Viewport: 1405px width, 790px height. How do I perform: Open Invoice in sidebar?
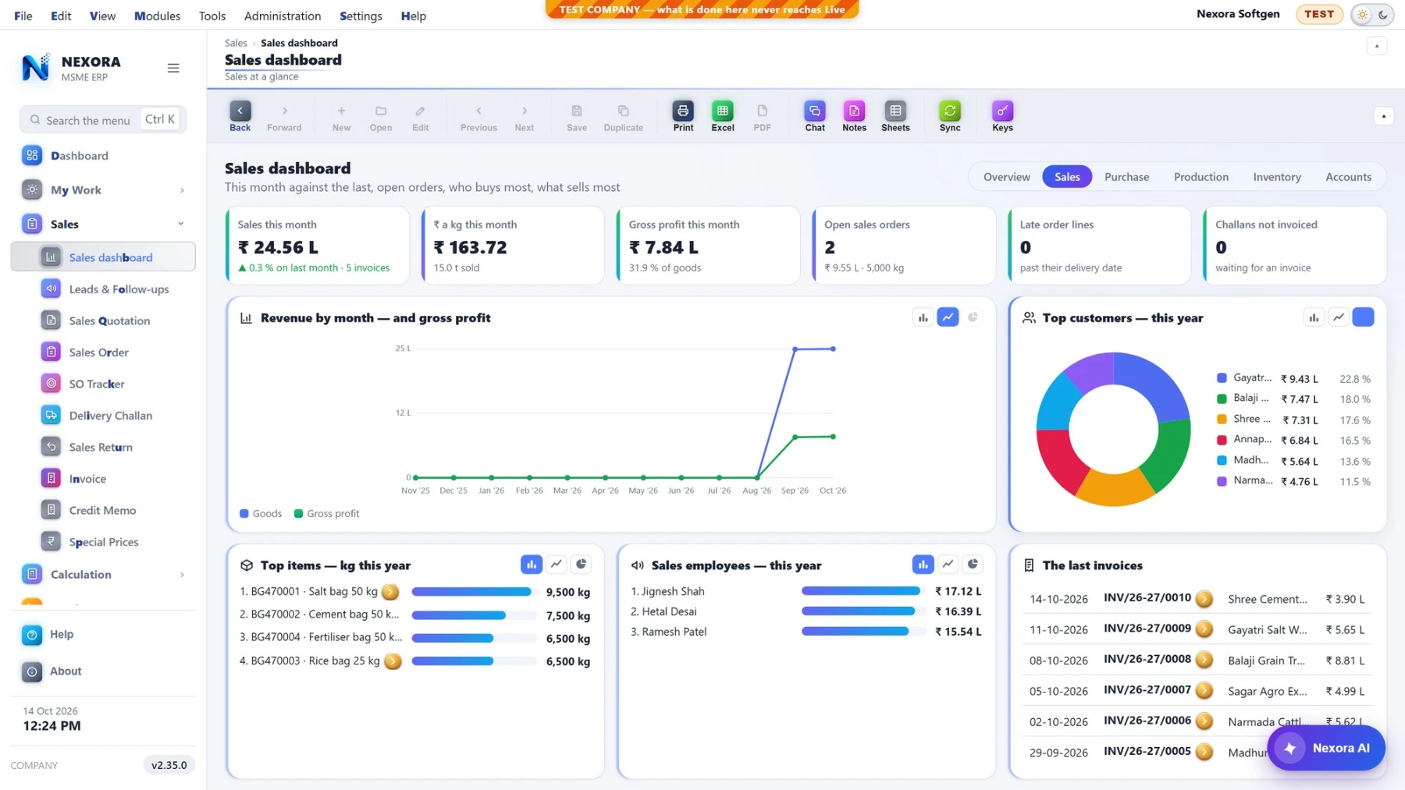point(103,478)
